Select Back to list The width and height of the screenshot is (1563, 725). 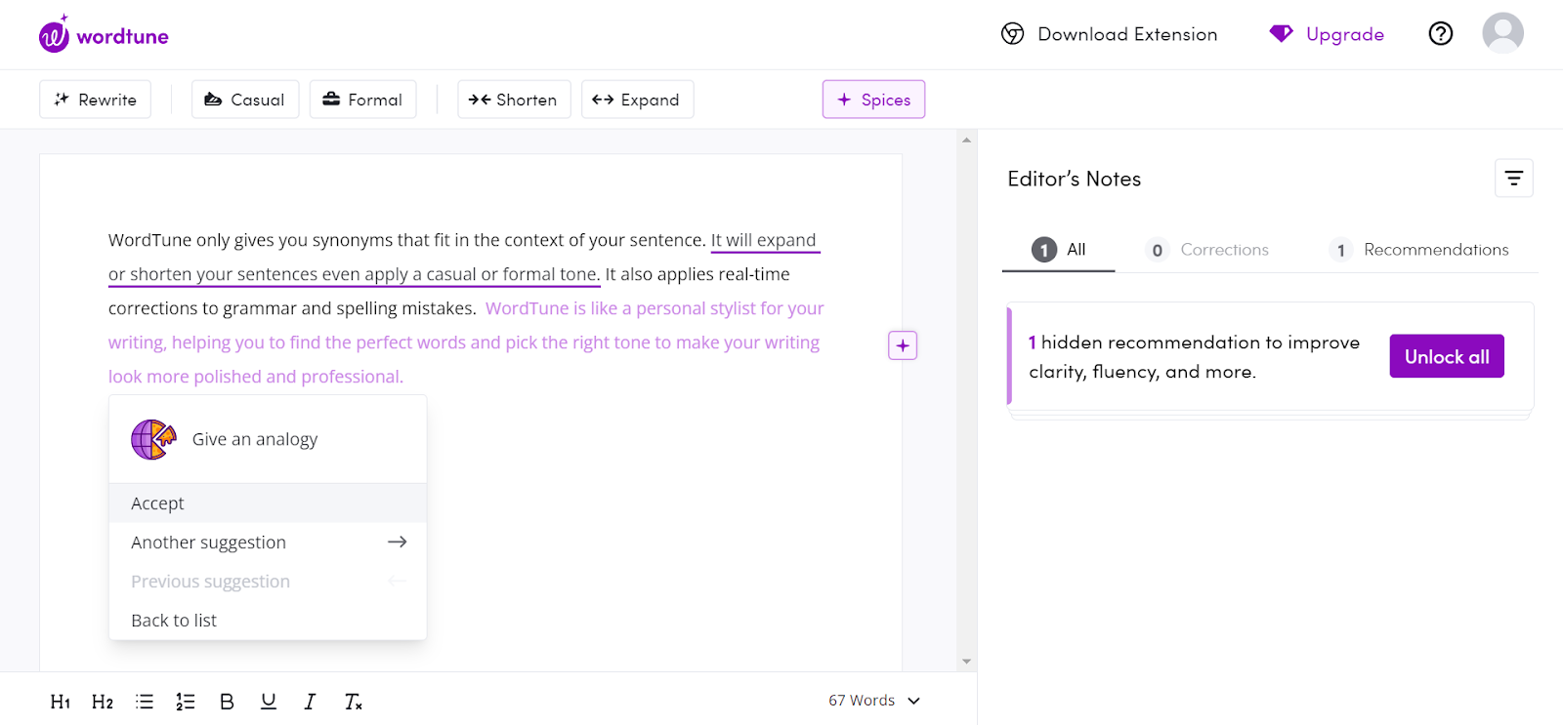pyautogui.click(x=268, y=621)
